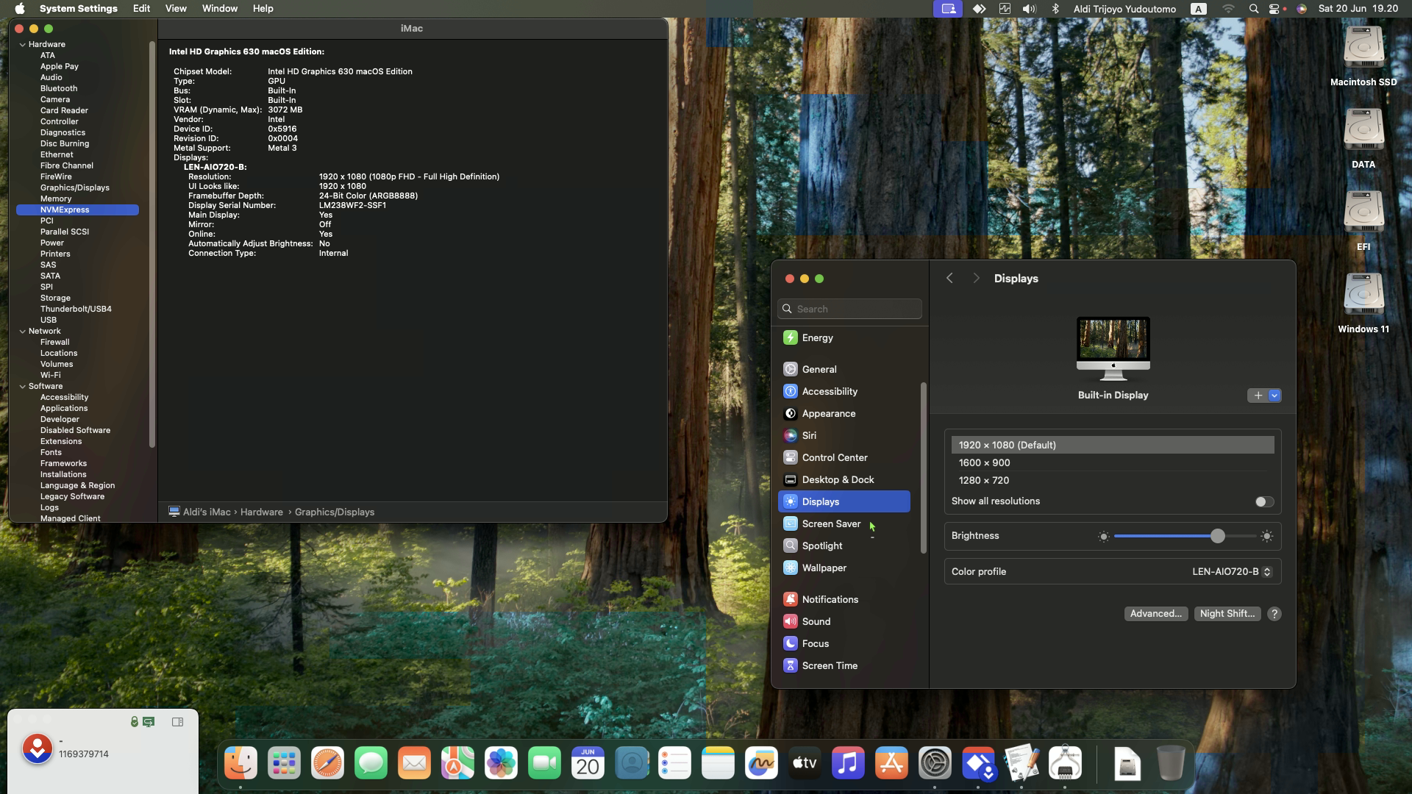1412x794 pixels.
Task: Open Control Center settings
Action: (x=844, y=457)
